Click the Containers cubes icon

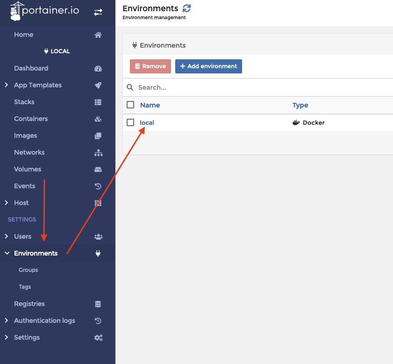98,119
